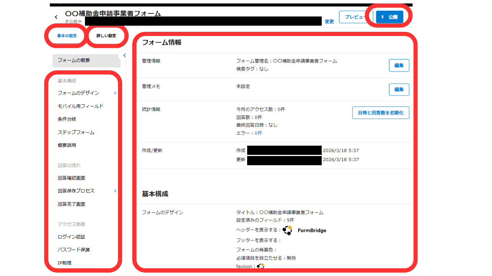The height and width of the screenshot is (276, 492).
Task: Click the プレビュー button
Action: click(356, 17)
